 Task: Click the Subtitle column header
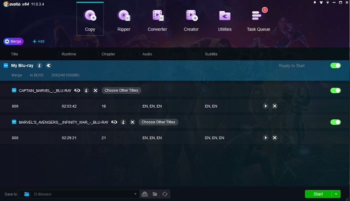tap(211, 54)
